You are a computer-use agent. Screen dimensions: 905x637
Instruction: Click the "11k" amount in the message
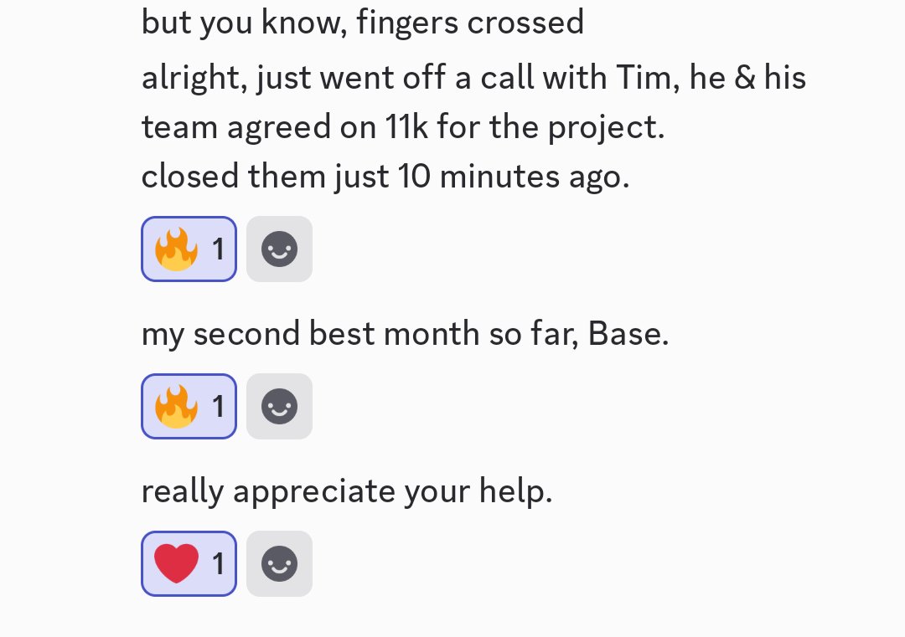click(406, 126)
